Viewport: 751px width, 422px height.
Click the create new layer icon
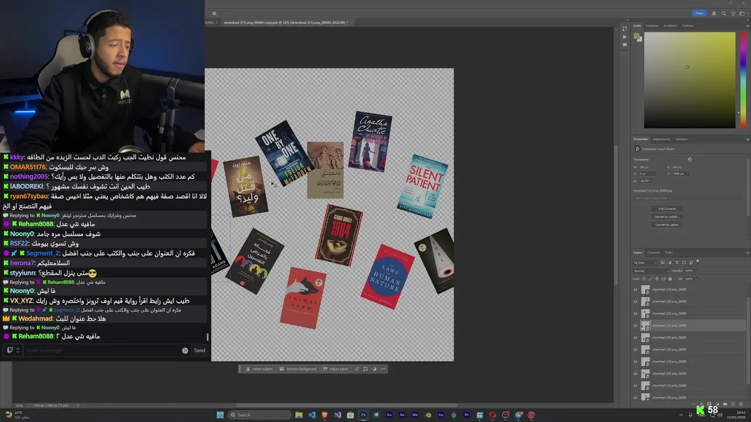click(733, 404)
